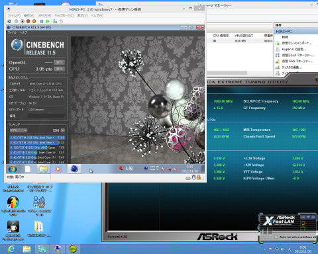The image size is (318, 254).
Task: Show hidden icons in host system tray
Action: pos(264,249)
